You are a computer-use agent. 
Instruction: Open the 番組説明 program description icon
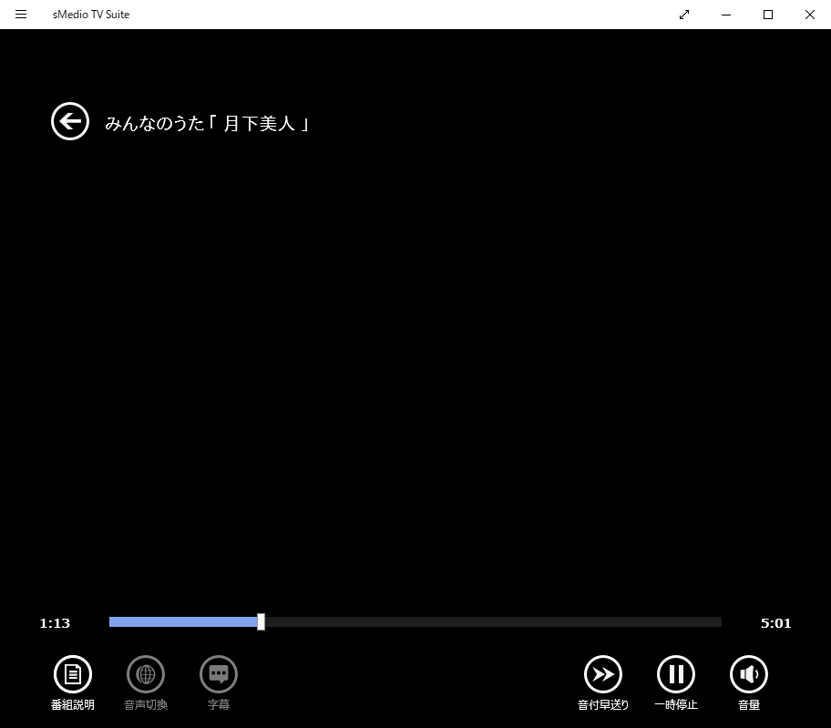point(73,674)
